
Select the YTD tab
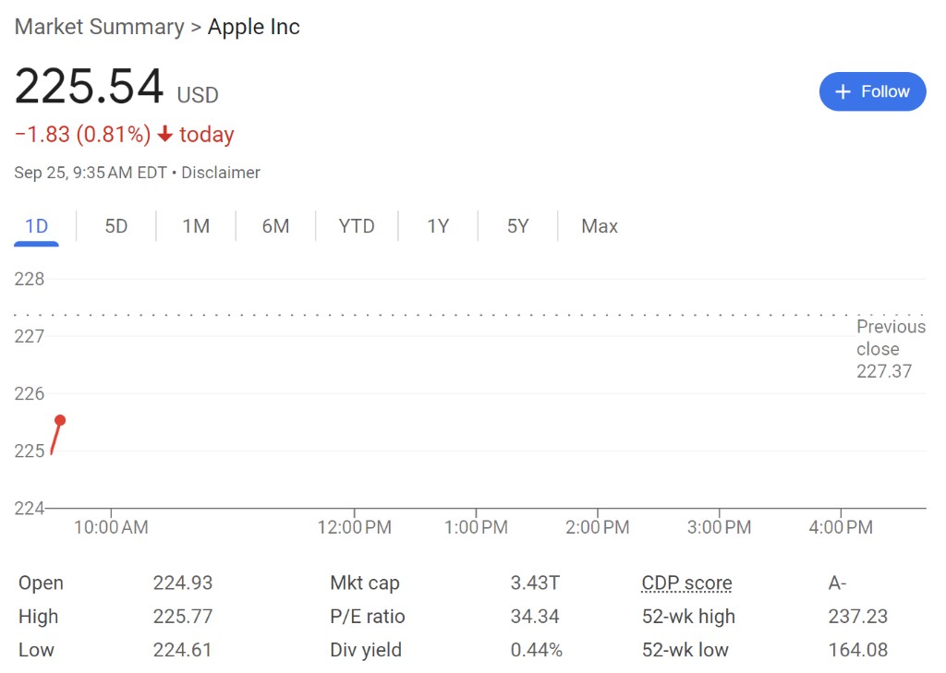357,226
